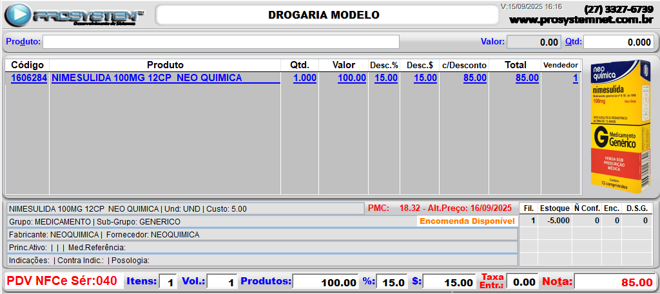Screen dimensions: 660x294
Task: Open the Nimesulida product box image
Action: [x=621, y=126]
